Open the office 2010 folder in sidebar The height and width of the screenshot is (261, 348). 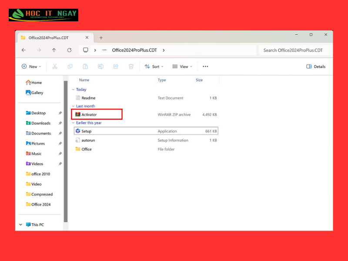click(38, 174)
